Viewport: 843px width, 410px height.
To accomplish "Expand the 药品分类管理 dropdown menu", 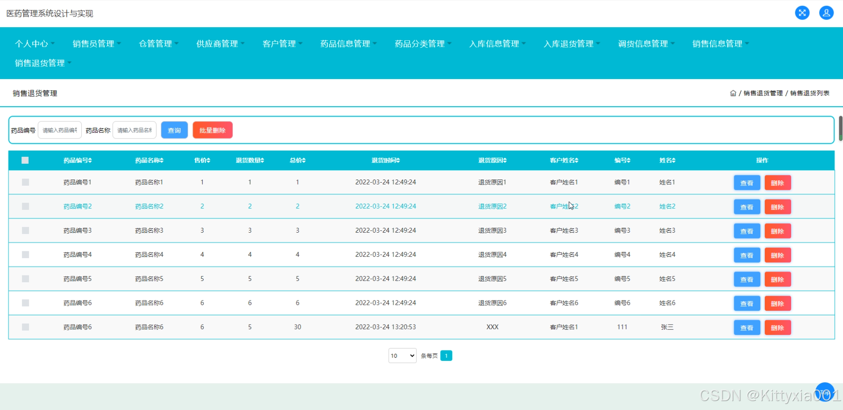I will click(423, 44).
